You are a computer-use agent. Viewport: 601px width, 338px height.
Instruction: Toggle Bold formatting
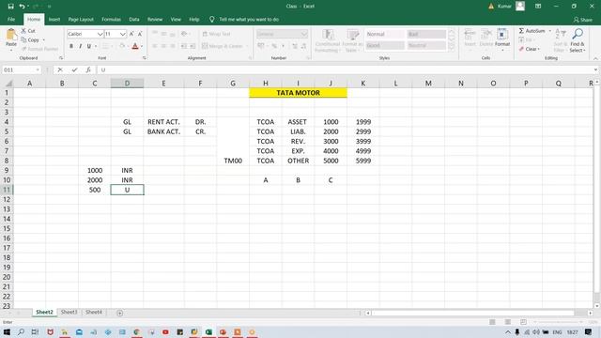pos(71,46)
